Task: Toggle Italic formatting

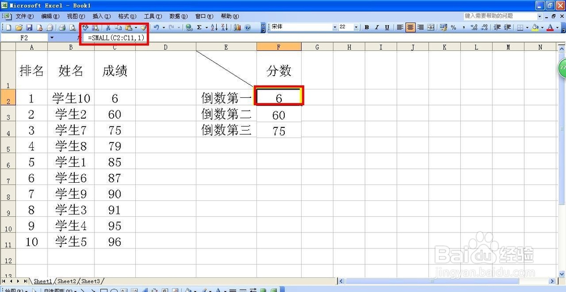Action: 377,27
